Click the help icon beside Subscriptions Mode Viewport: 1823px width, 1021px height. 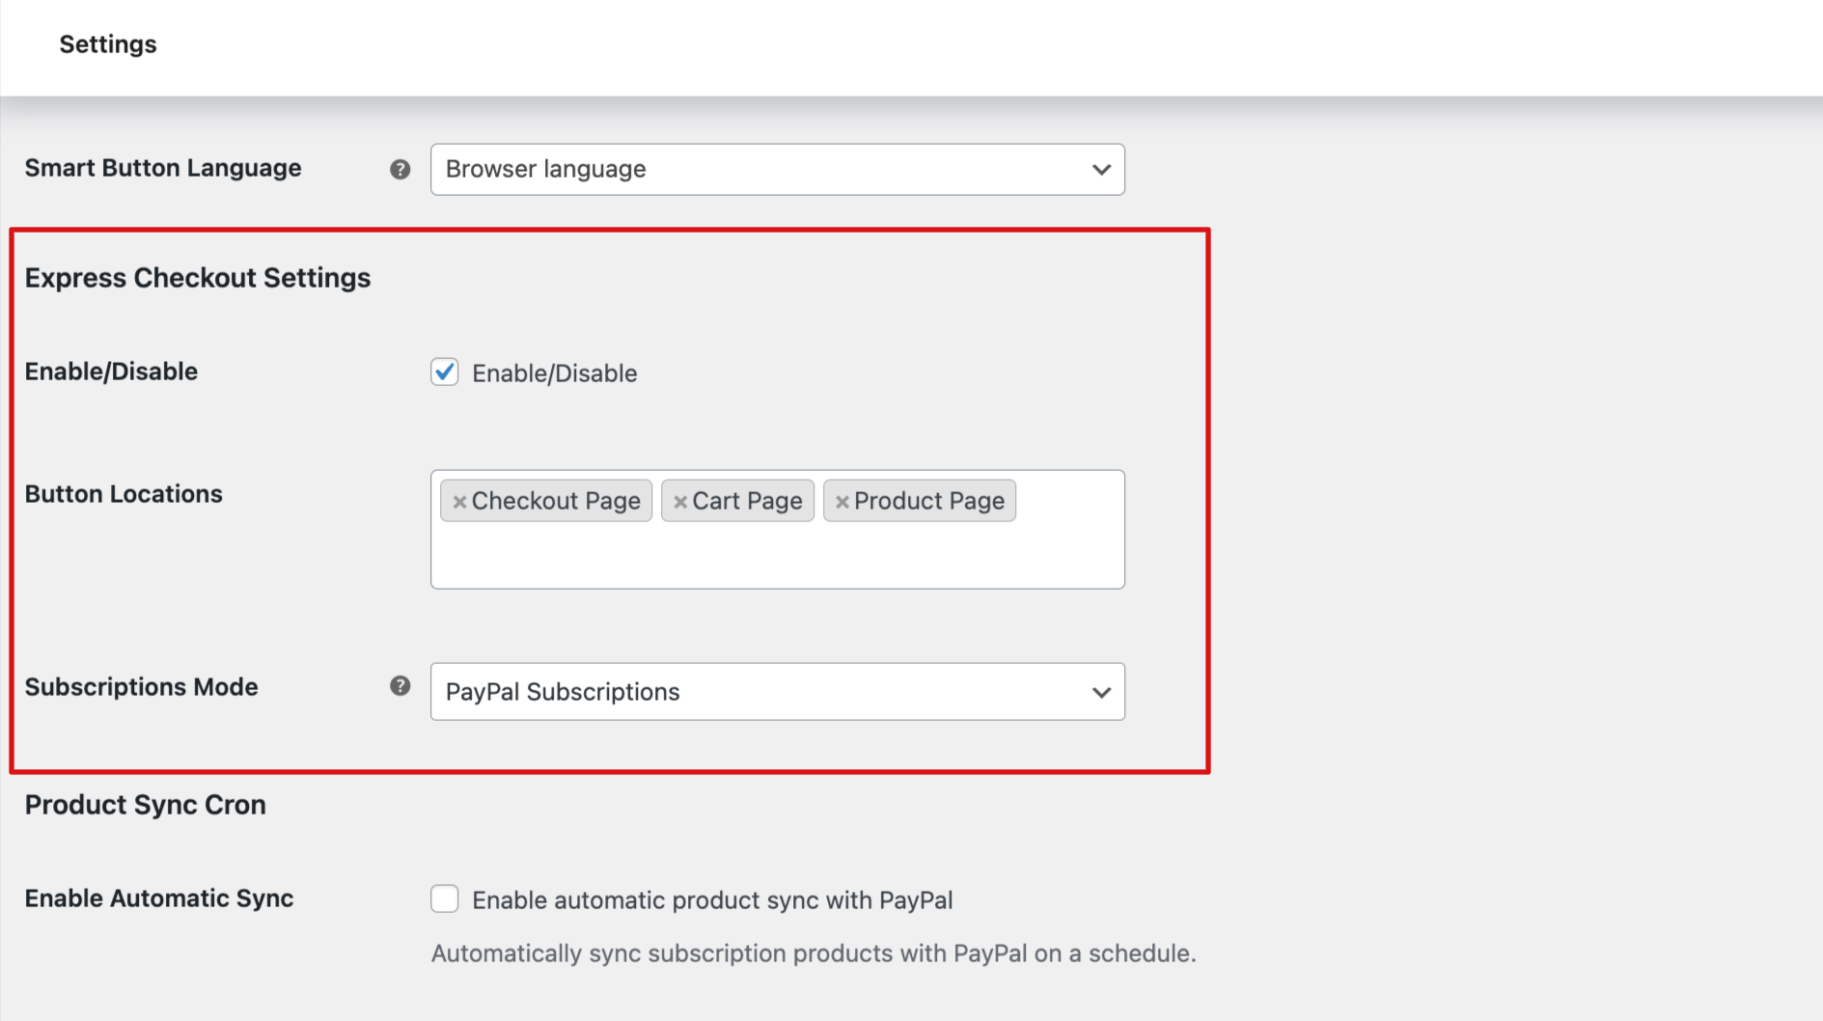coord(399,686)
